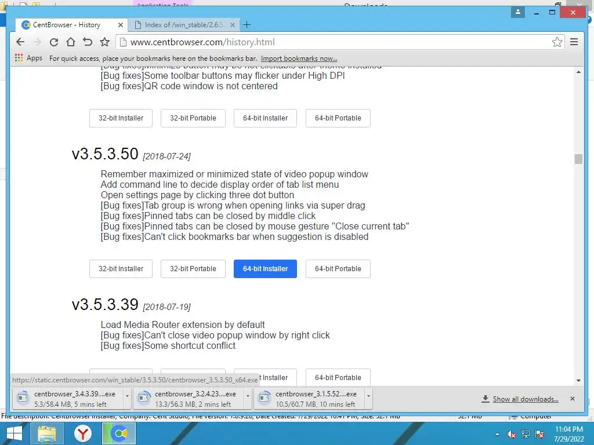Click Show all downloads link
This screenshot has height=445, width=594.
(525, 399)
